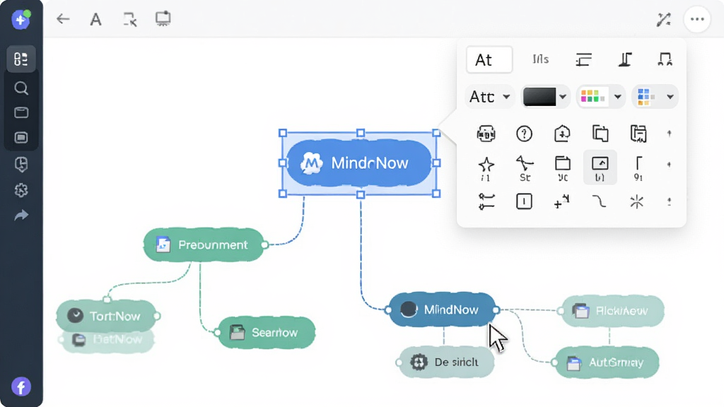Image resolution: width=724 pixels, height=407 pixels.
Task: Open the three-dots more menu
Action: 696,19
